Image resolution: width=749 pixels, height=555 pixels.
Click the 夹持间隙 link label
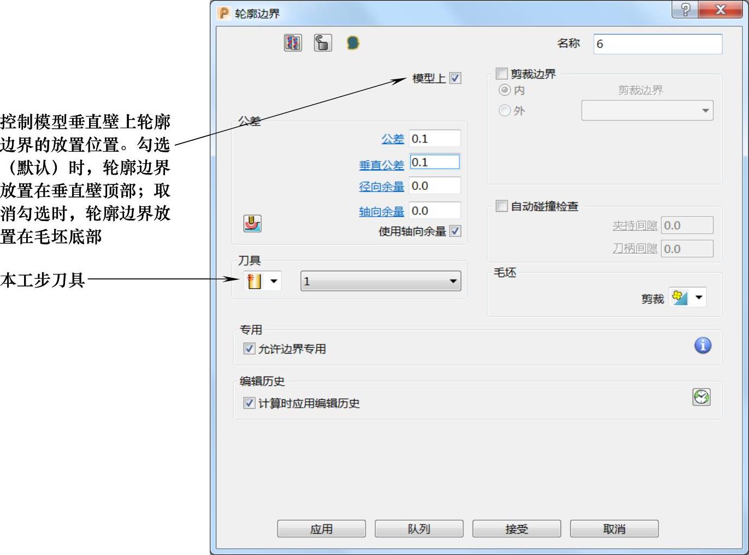(635, 226)
